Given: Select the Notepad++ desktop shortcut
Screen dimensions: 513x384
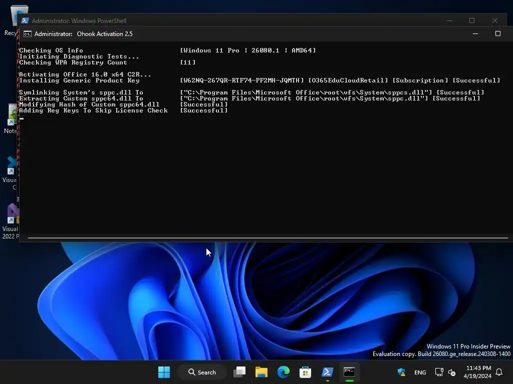Looking at the screenshot, I should click(11, 118).
